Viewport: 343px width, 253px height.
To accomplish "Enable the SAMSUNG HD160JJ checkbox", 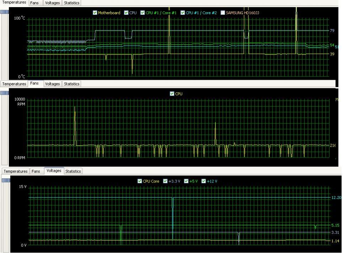I will click(x=223, y=13).
